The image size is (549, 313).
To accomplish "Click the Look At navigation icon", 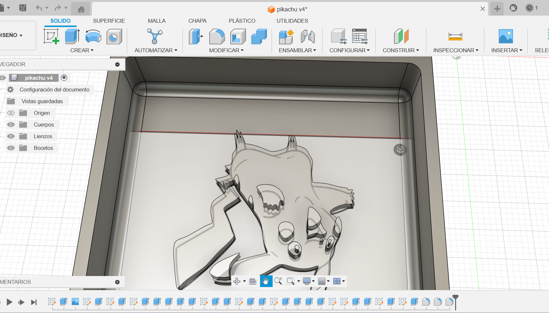I will 253,281.
